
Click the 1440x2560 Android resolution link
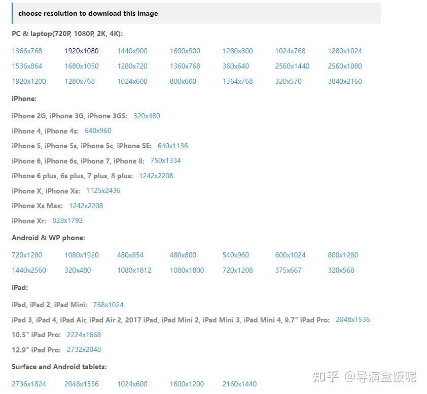click(x=29, y=271)
